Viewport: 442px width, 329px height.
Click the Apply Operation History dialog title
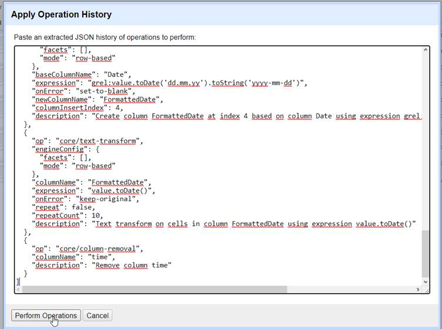(x=61, y=14)
